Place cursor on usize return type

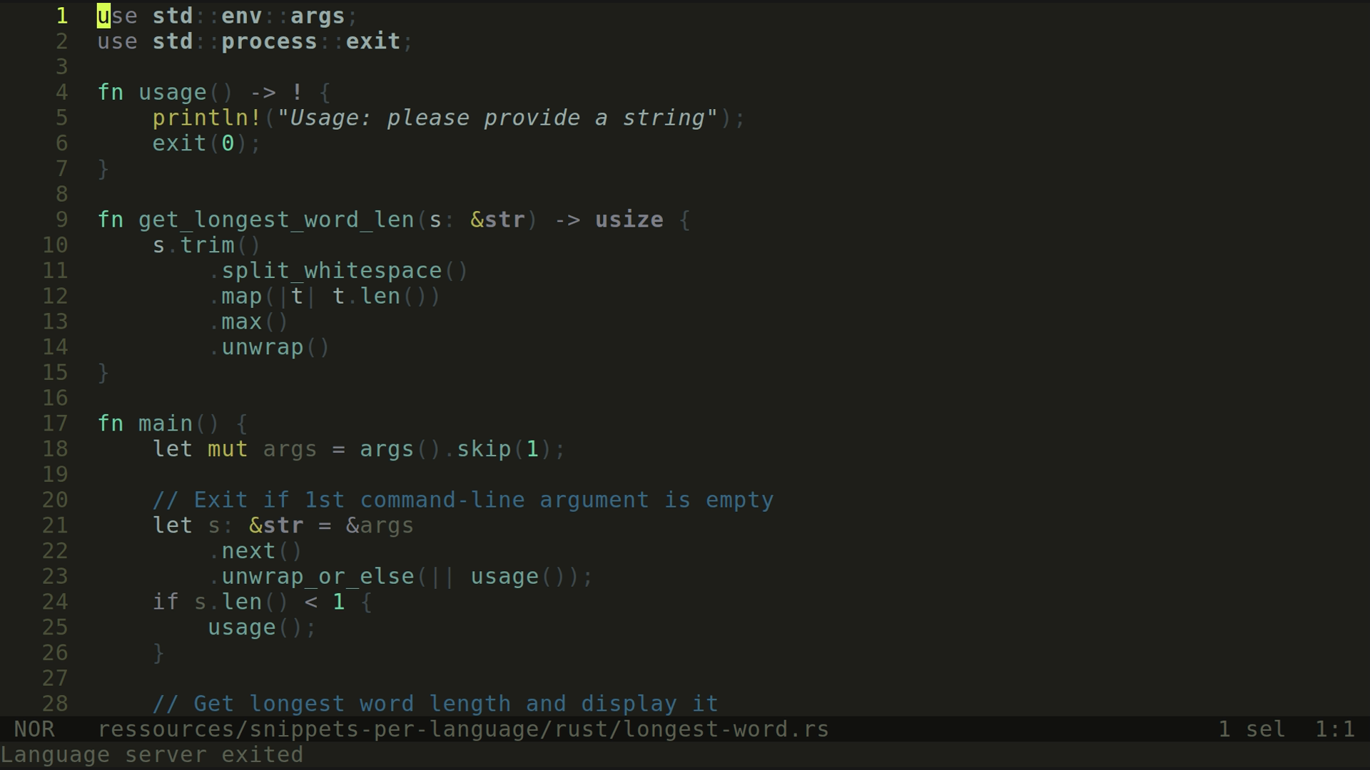pos(629,220)
